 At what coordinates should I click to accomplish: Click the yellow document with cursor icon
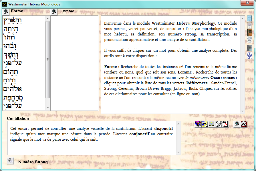(x=205, y=124)
